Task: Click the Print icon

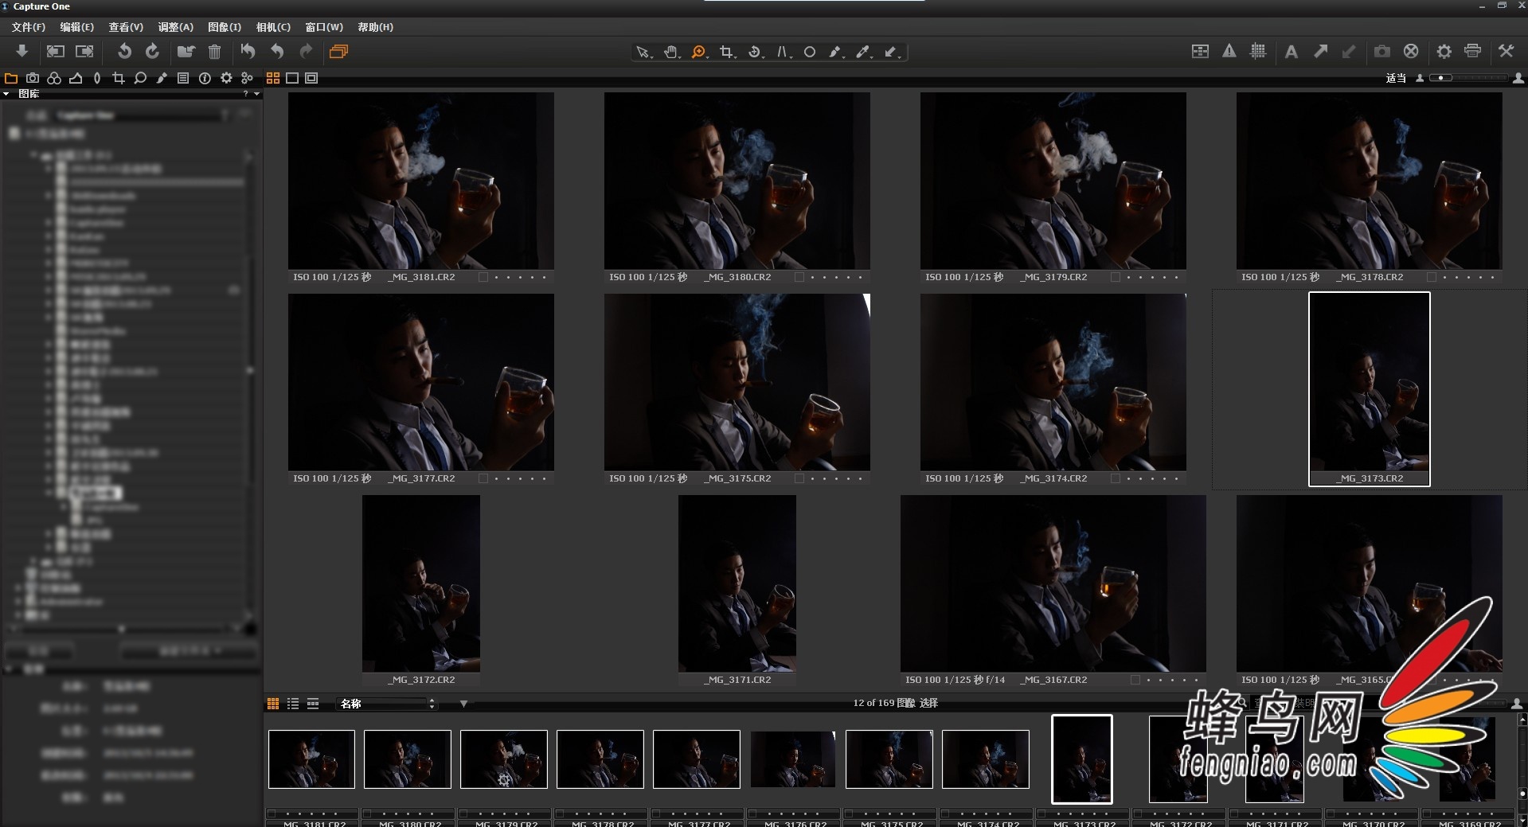Action: point(1472,51)
